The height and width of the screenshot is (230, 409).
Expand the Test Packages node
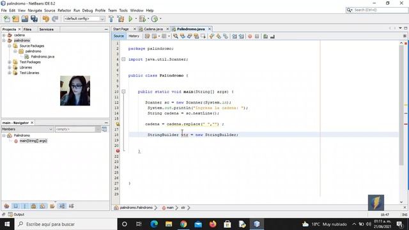pyautogui.click(x=10, y=62)
